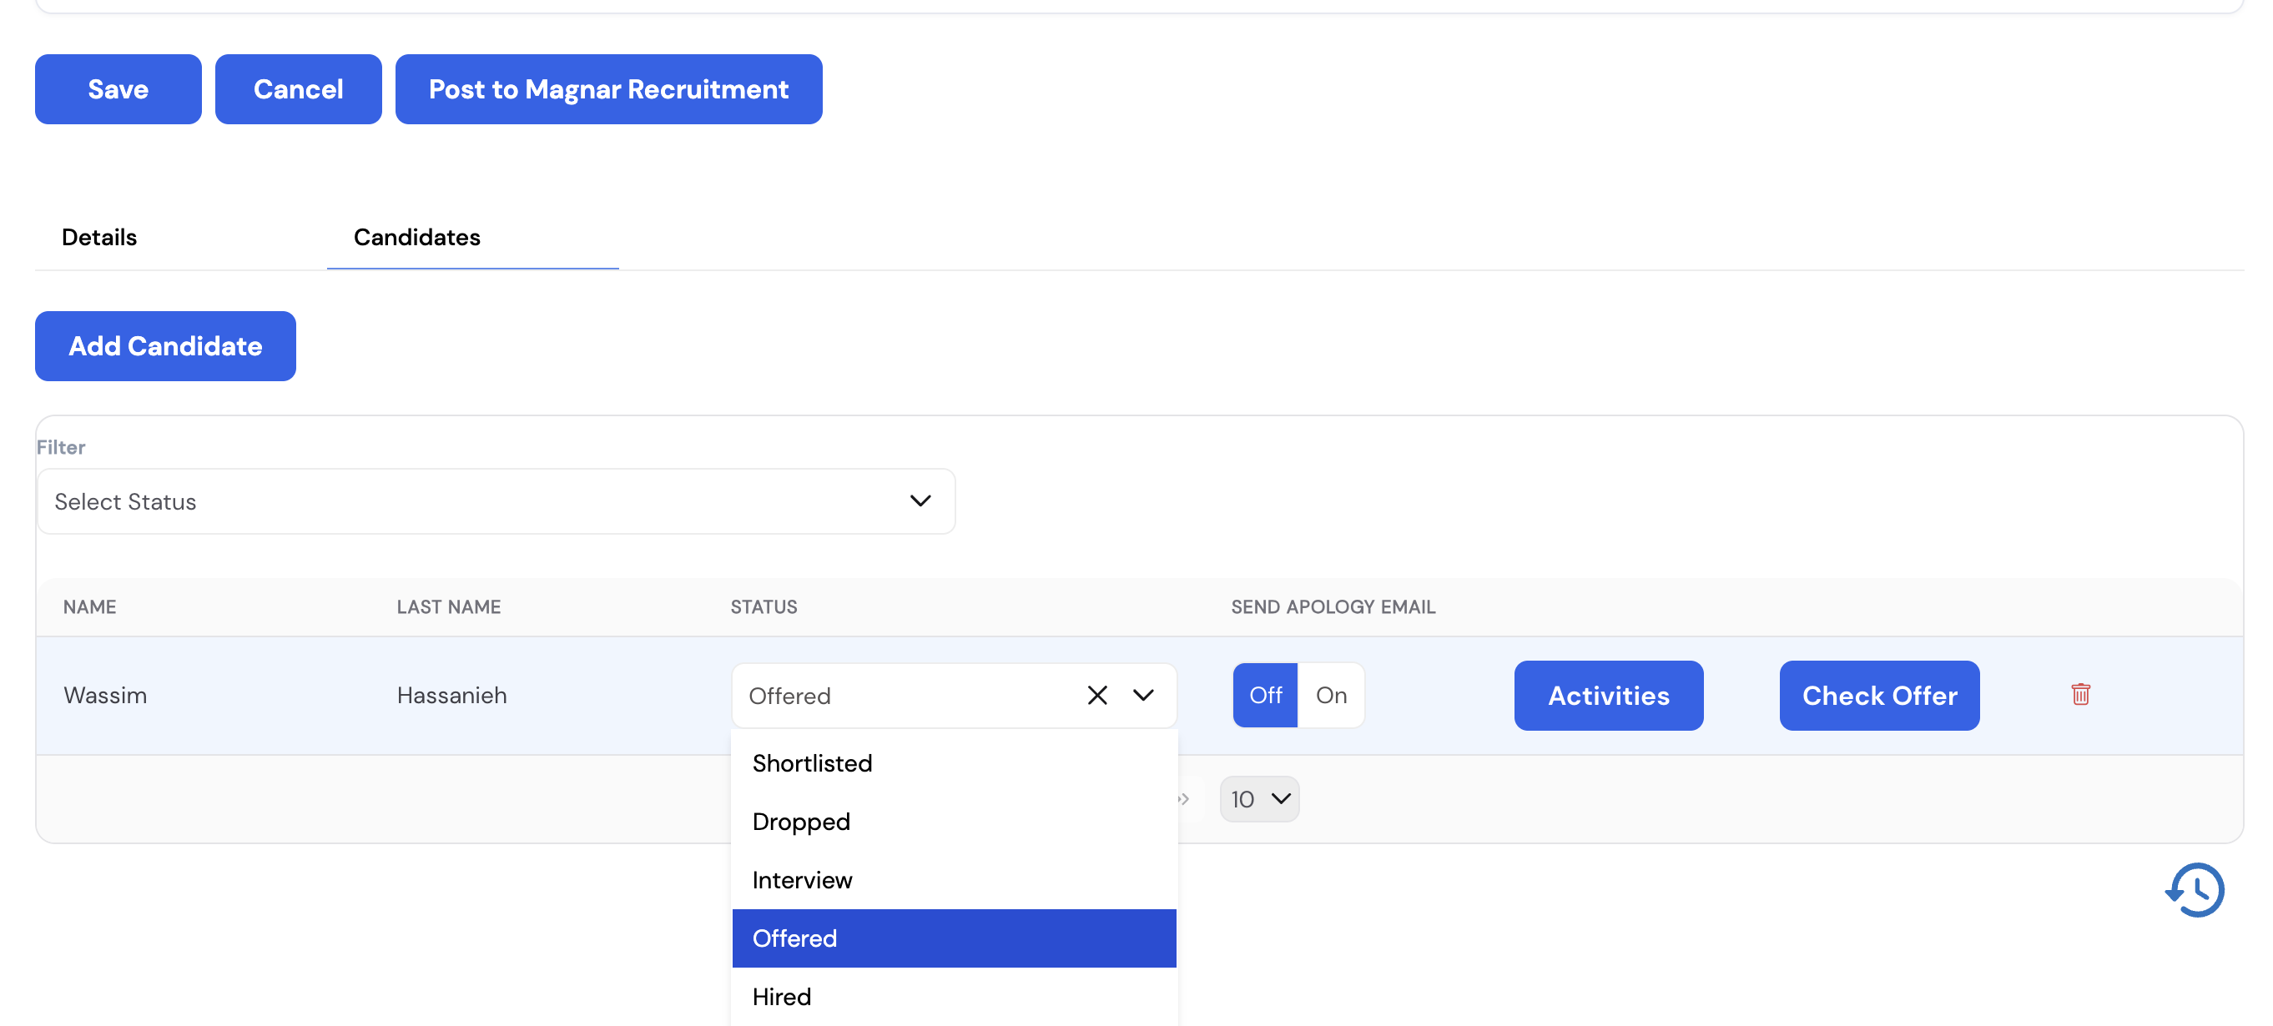
Task: Choose Interview from status list
Action: [x=954, y=879]
